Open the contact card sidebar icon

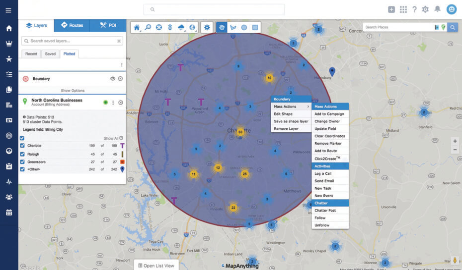tap(9, 120)
